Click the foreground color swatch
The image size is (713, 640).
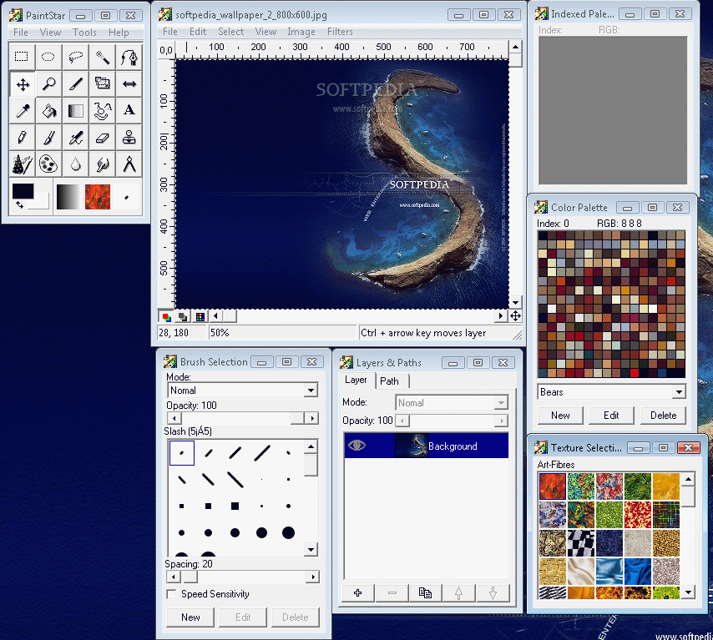(x=23, y=191)
